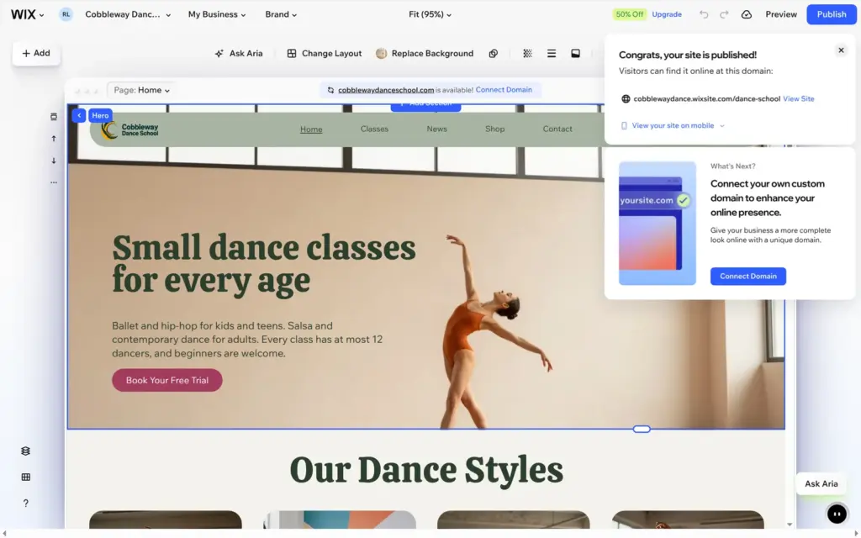Select the Classes navigation item

click(374, 129)
